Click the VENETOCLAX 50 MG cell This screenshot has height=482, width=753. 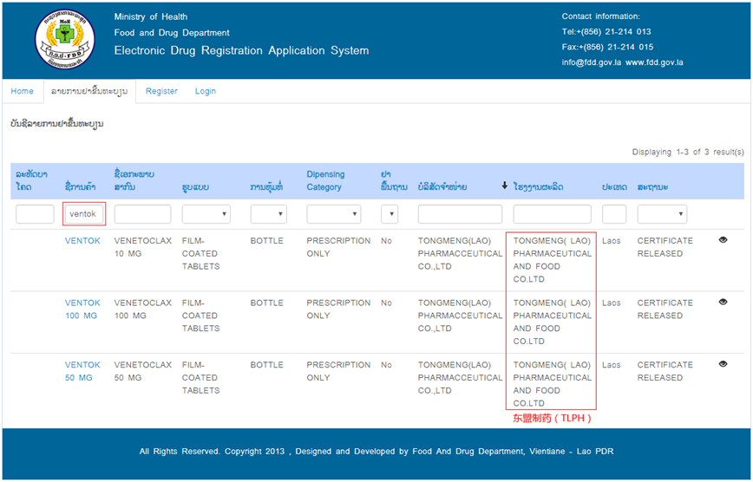pyautogui.click(x=142, y=371)
